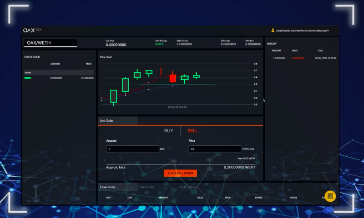Click order book amount 1.00000000
This screenshot has width=364, height=218.
coord(56,78)
